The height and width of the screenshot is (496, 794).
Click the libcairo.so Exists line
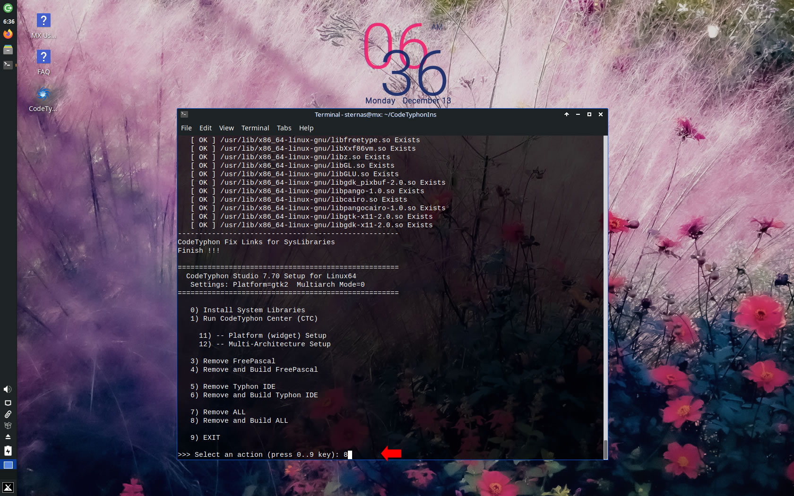[x=299, y=200]
